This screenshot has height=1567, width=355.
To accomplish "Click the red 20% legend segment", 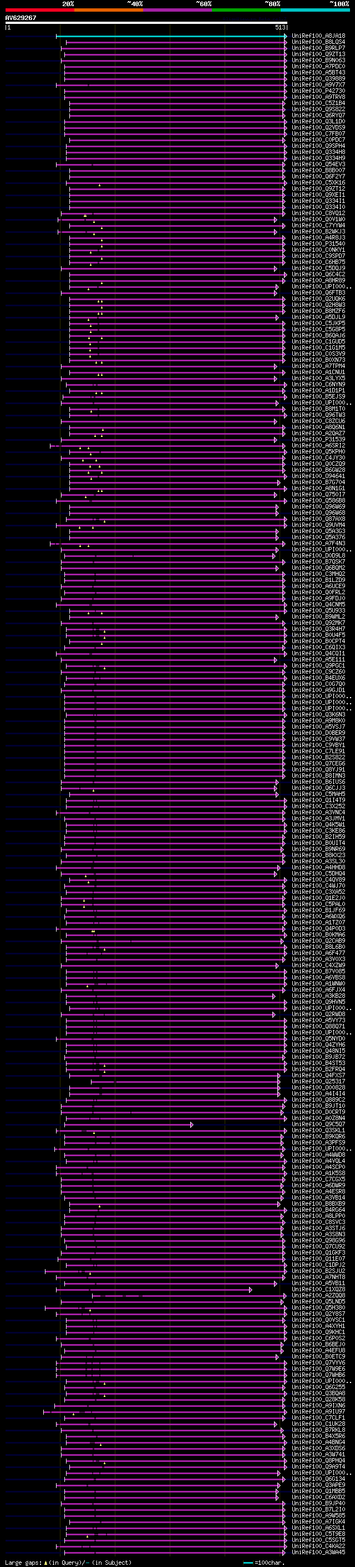I will [x=39, y=10].
